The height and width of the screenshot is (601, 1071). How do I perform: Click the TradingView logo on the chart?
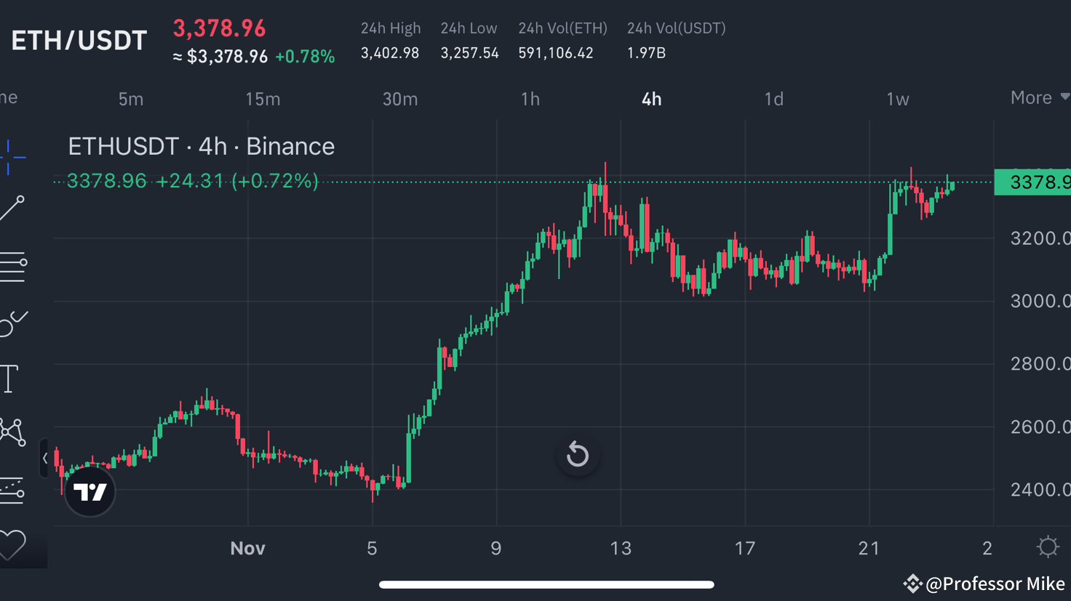pyautogui.click(x=89, y=491)
